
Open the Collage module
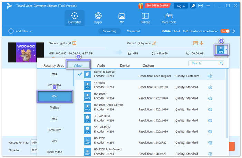pyautogui.click(x=145, y=18)
